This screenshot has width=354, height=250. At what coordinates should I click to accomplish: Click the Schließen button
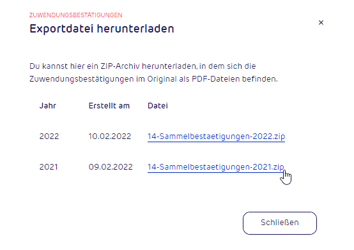(280, 223)
